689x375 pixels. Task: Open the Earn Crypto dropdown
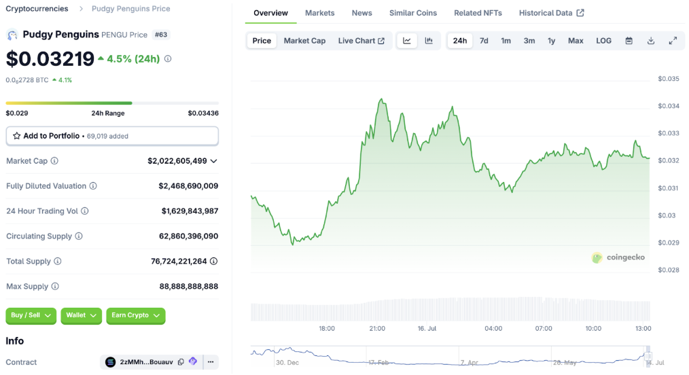(x=136, y=315)
